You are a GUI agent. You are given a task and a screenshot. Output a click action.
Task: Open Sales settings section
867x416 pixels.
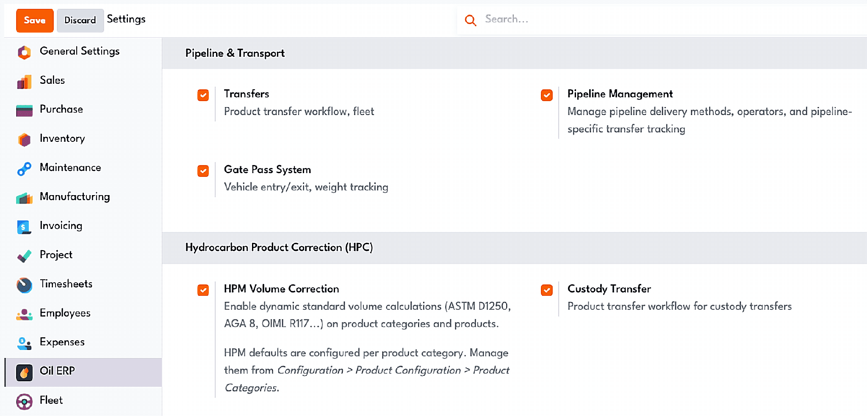tap(83, 81)
